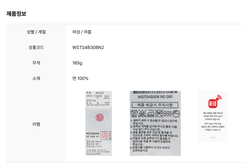250x168 pixels.
Task: Open the care instructions label image
Action: click(x=155, y=123)
